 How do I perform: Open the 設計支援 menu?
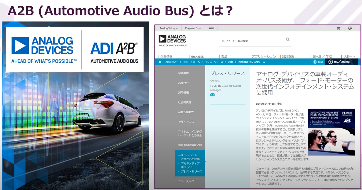click(x=288, y=57)
